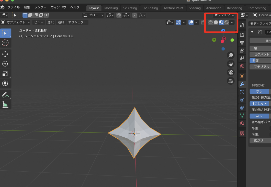
Task: Open the オブジェクト mode dropdown
Action: [x=15, y=22]
